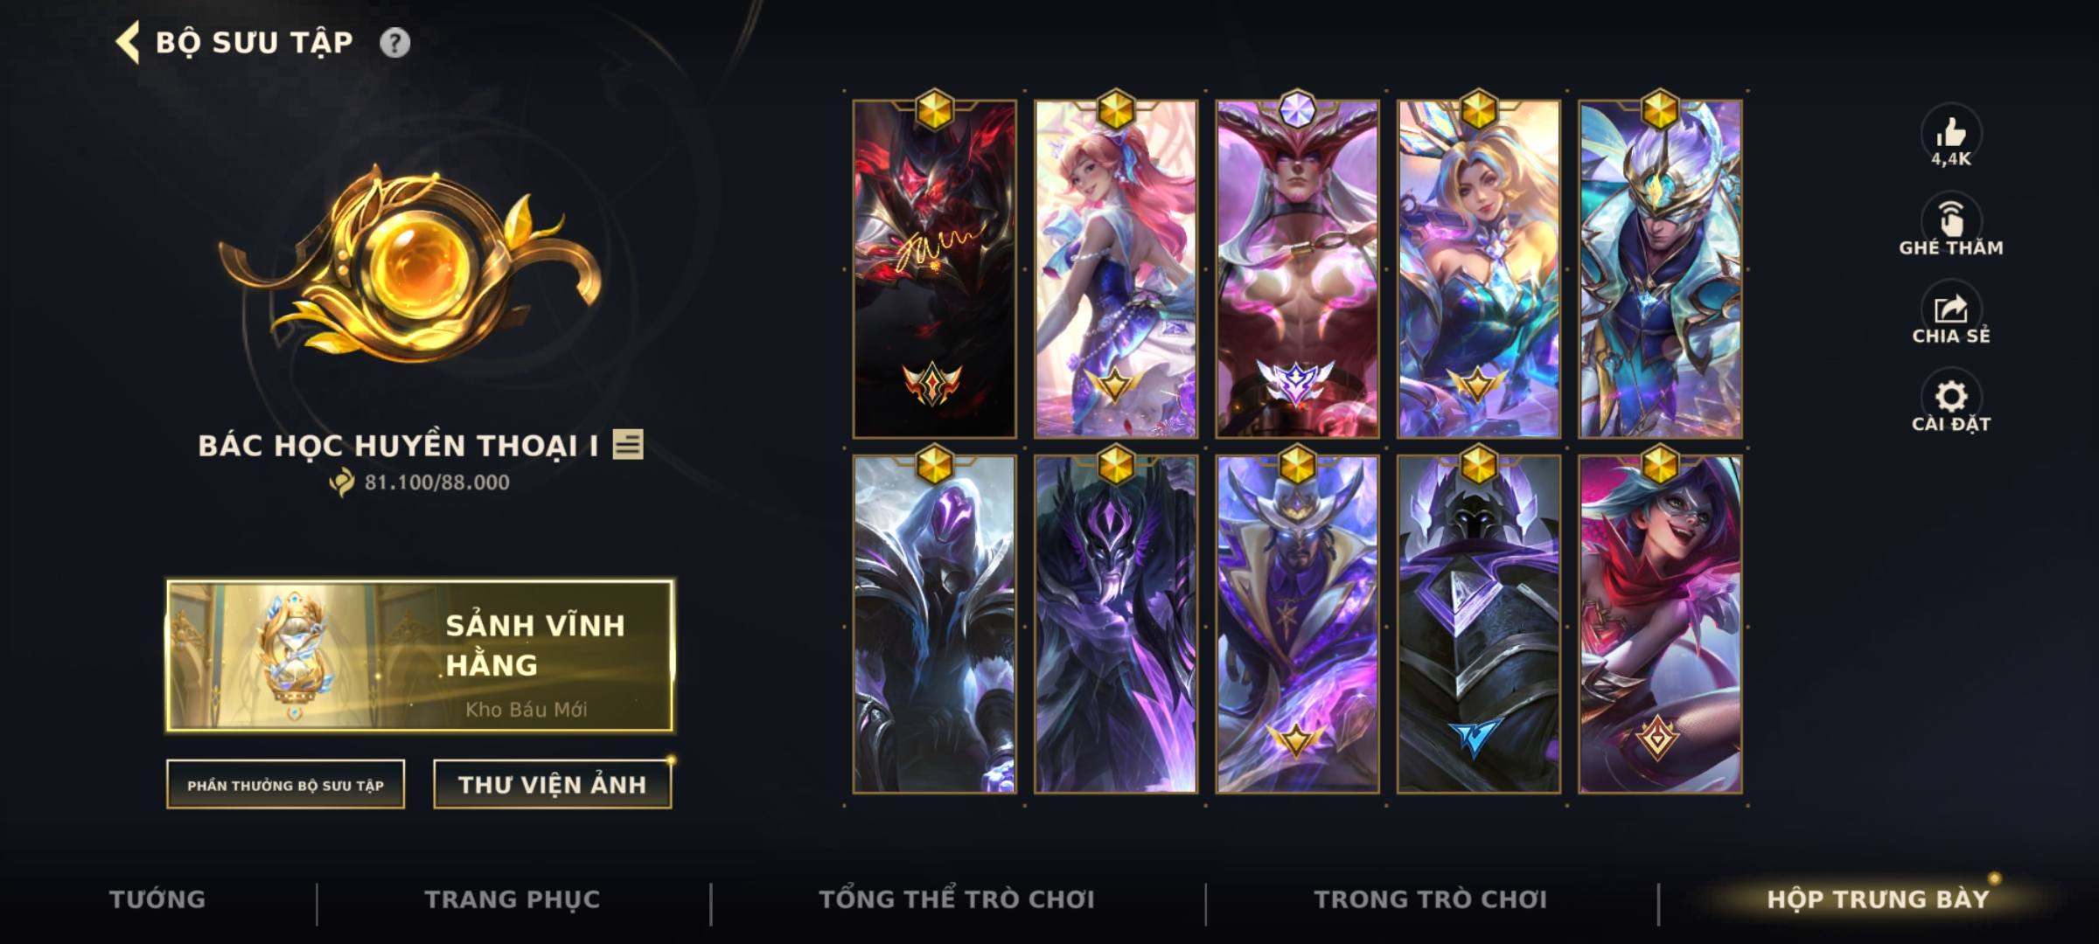Select the Hộp Trưng Bày tab
2099x944 pixels.
pyautogui.click(x=1878, y=899)
